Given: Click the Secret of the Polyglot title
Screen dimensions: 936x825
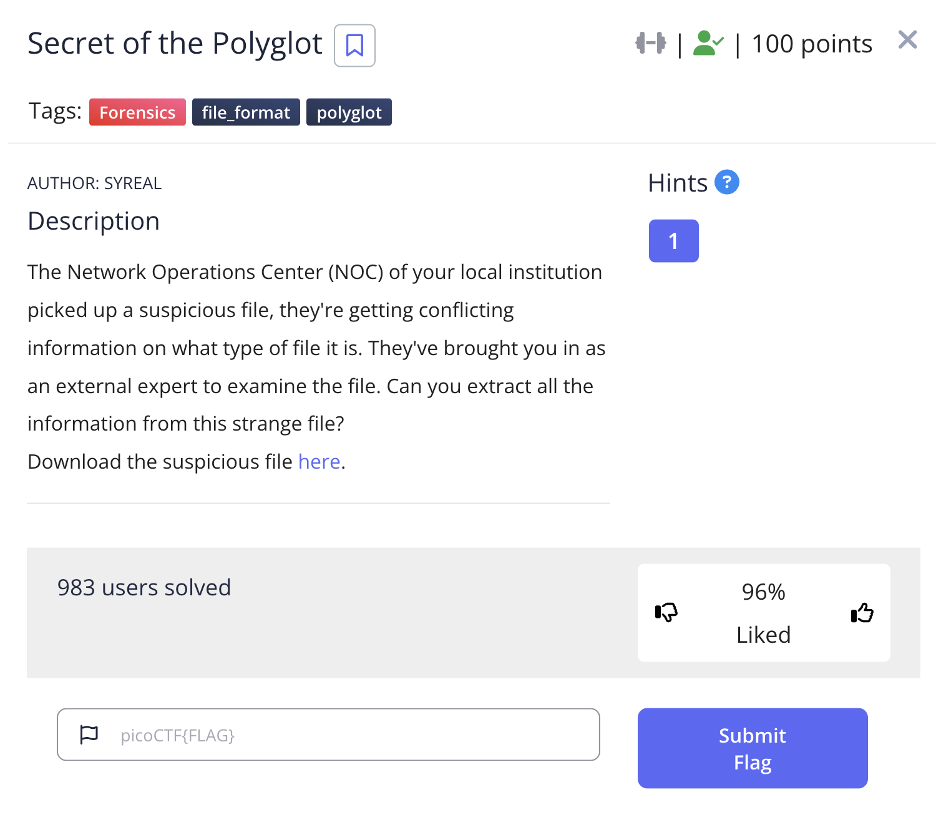Looking at the screenshot, I should (175, 44).
